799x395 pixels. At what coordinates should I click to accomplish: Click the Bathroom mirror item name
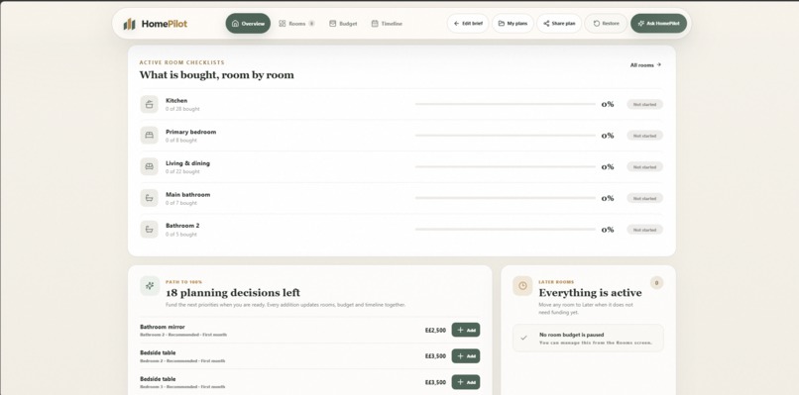click(x=163, y=327)
